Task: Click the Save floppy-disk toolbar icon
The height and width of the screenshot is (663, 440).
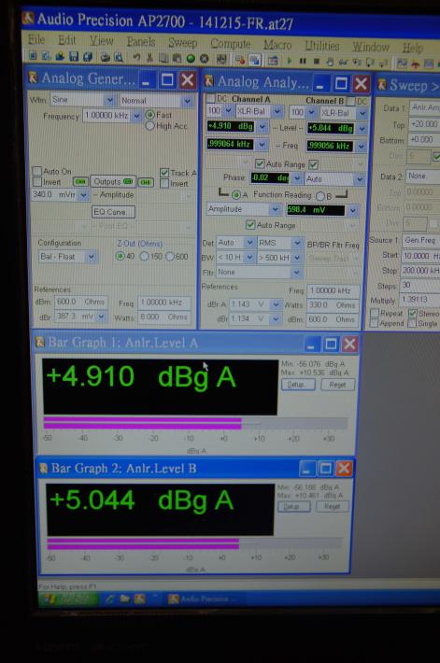Action: (74, 57)
